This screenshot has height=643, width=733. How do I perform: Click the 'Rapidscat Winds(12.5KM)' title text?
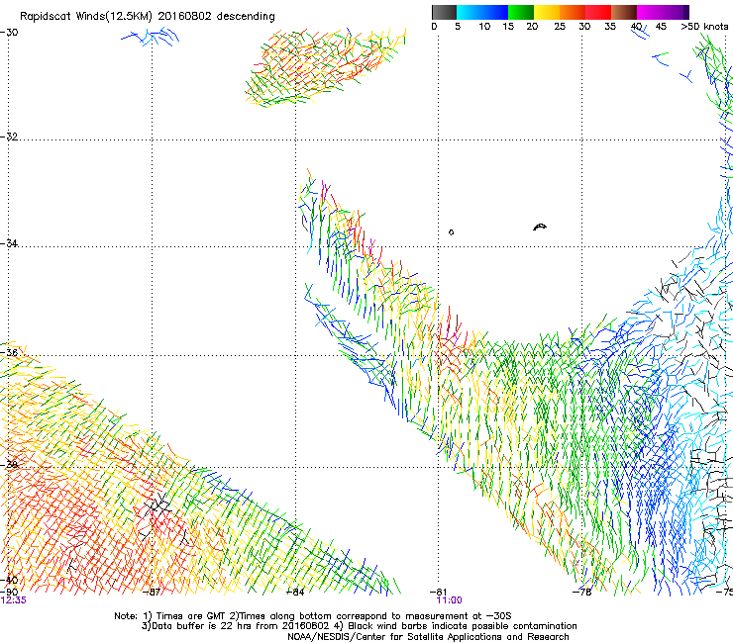[86, 17]
